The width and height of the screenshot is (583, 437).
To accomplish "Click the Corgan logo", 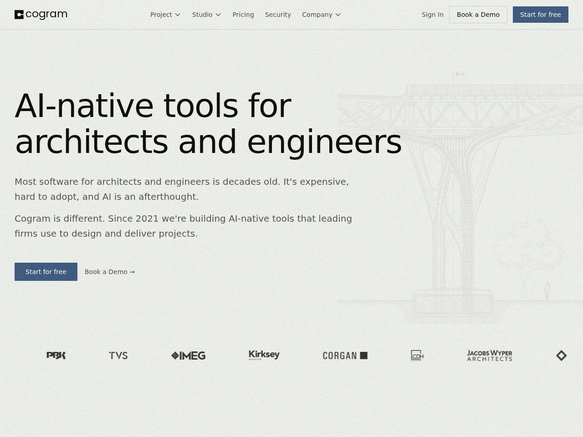I will [x=345, y=356].
